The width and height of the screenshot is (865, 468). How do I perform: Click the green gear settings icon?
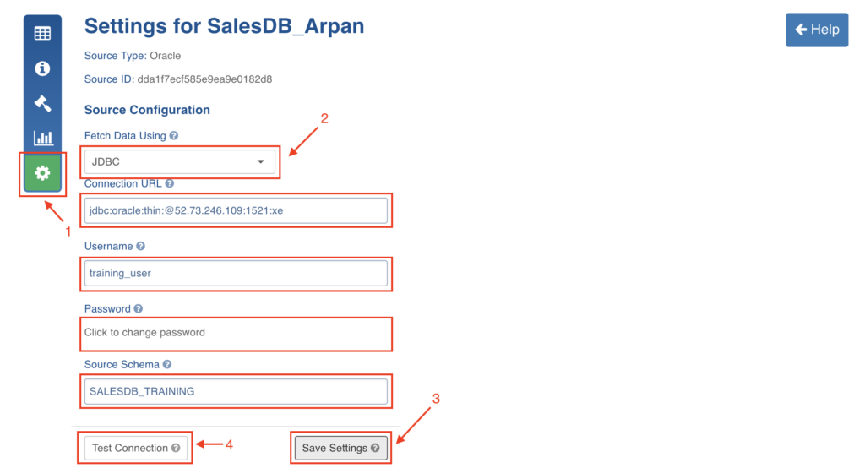(42, 173)
